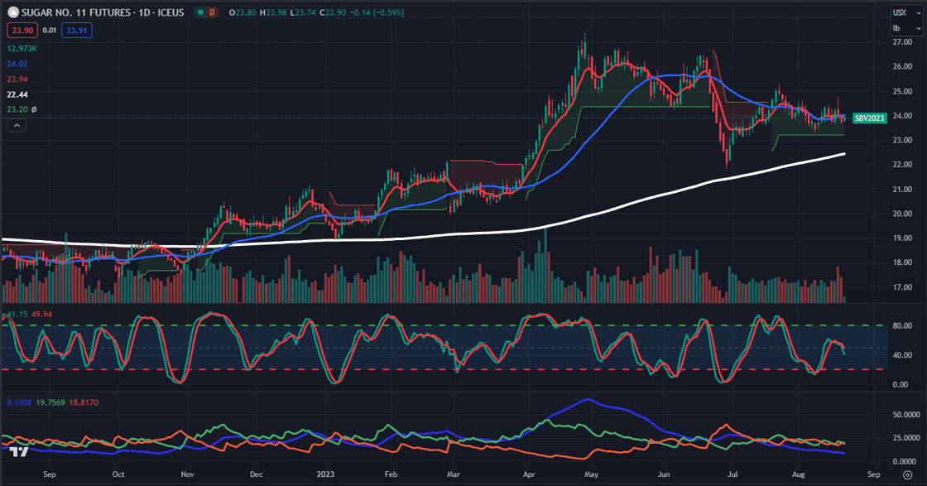Click the low value L23.74

[x=304, y=12]
